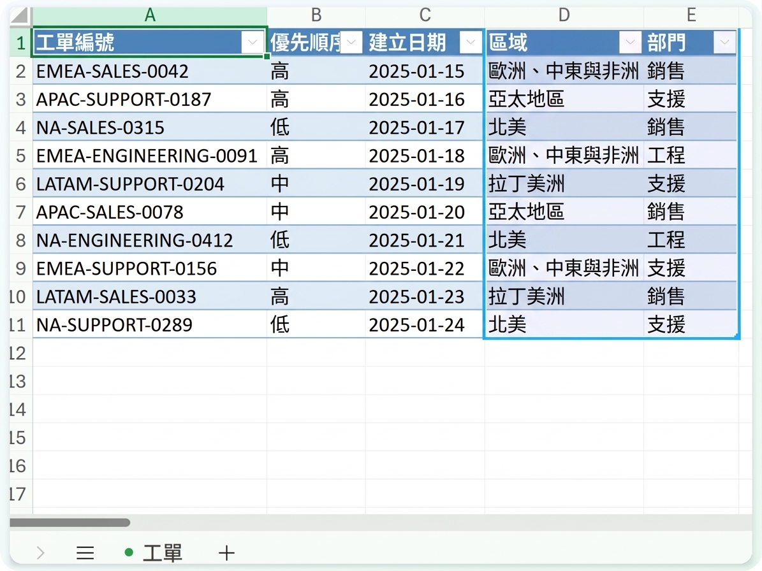Click 拉丁美洲 in LATAM-SALES-0033 row
The height and width of the screenshot is (571, 762).
tap(564, 296)
